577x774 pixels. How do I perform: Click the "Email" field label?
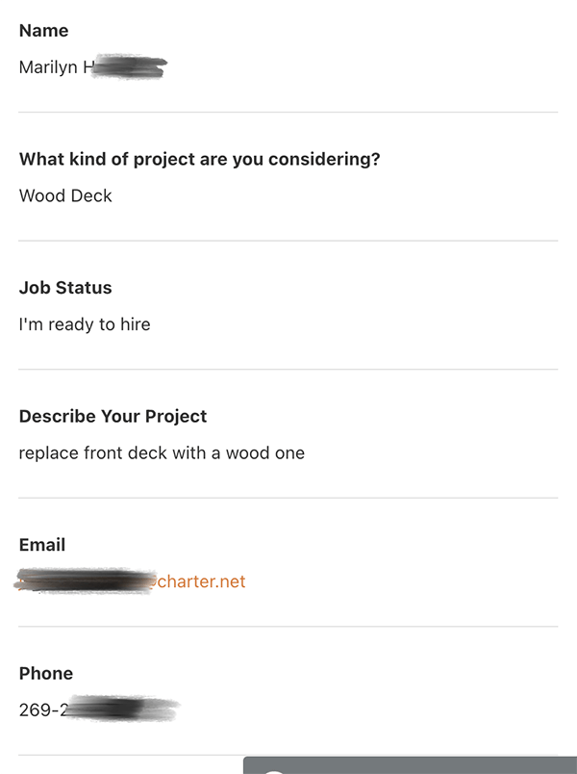[x=42, y=545]
